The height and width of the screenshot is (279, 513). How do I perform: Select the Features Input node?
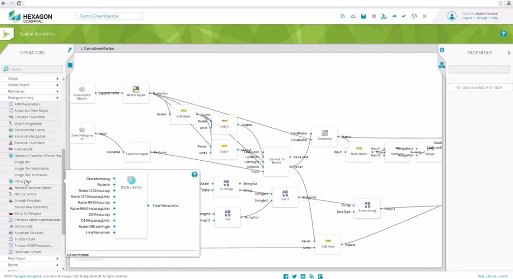pyautogui.click(x=137, y=152)
